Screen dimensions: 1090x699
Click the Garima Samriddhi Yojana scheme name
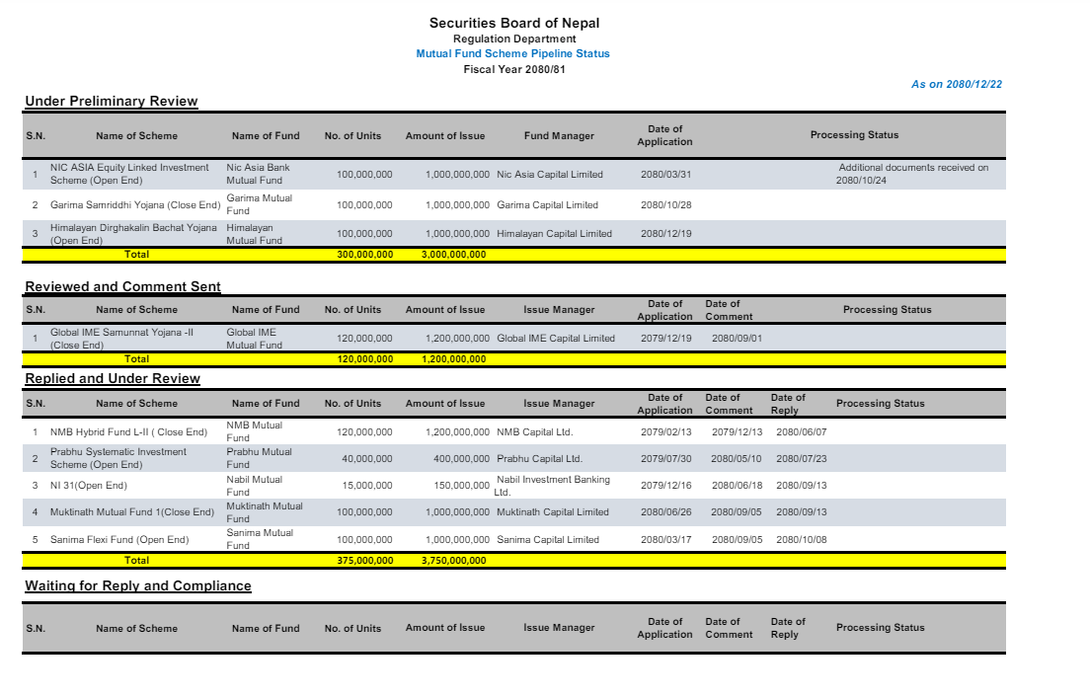point(135,205)
